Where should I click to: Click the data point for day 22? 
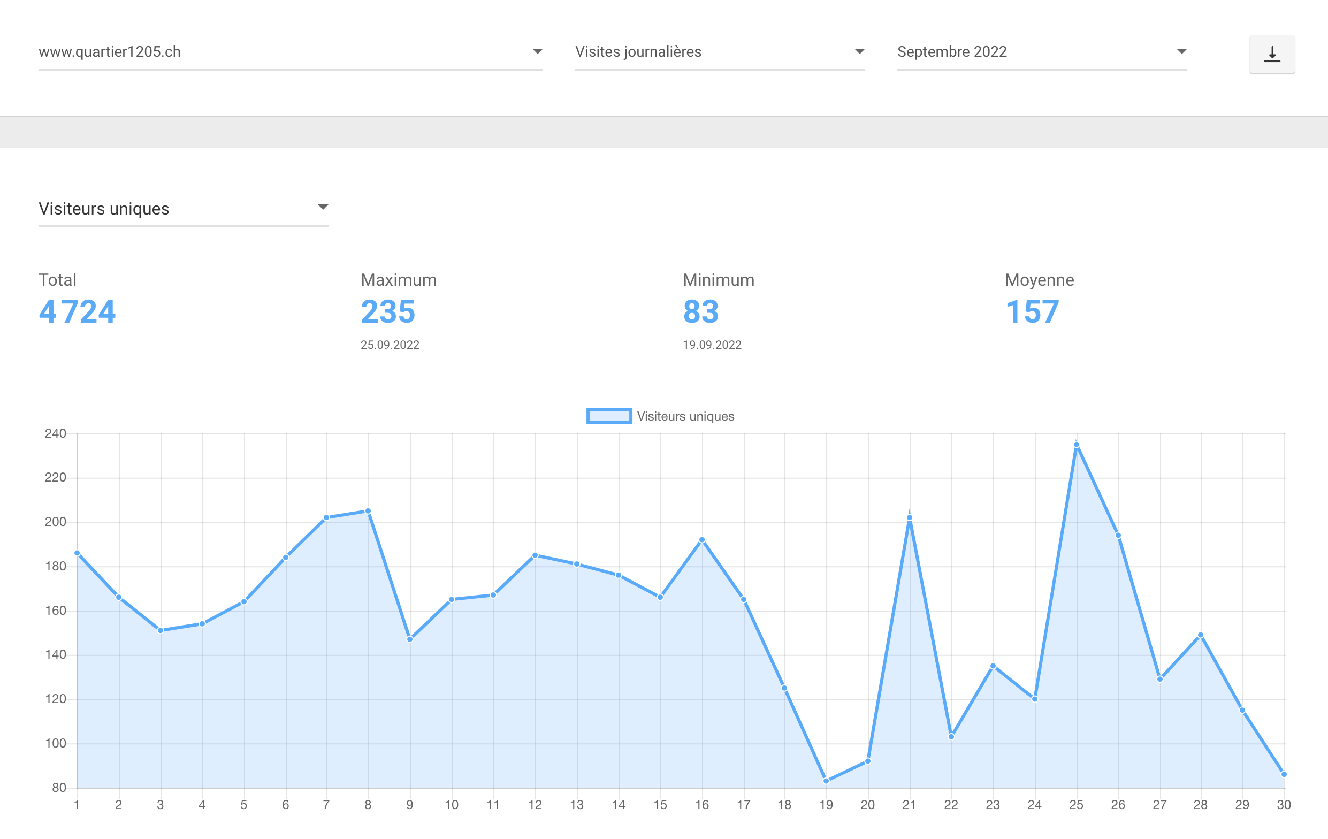click(951, 737)
